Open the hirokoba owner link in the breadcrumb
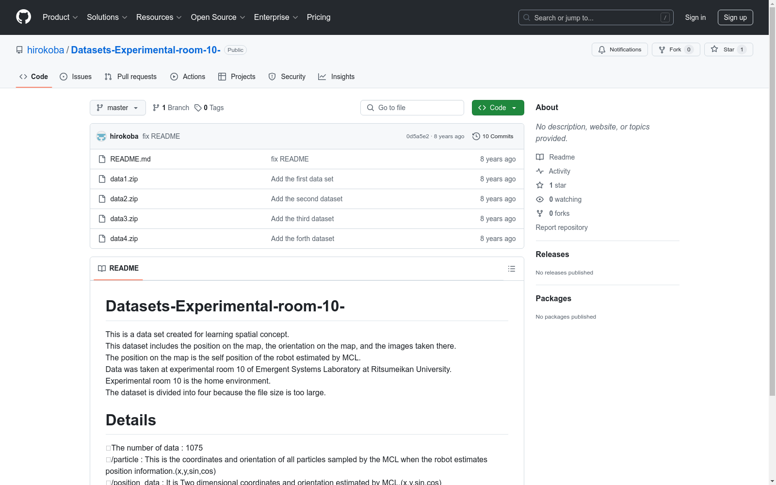This screenshot has width=776, height=485. (x=46, y=50)
